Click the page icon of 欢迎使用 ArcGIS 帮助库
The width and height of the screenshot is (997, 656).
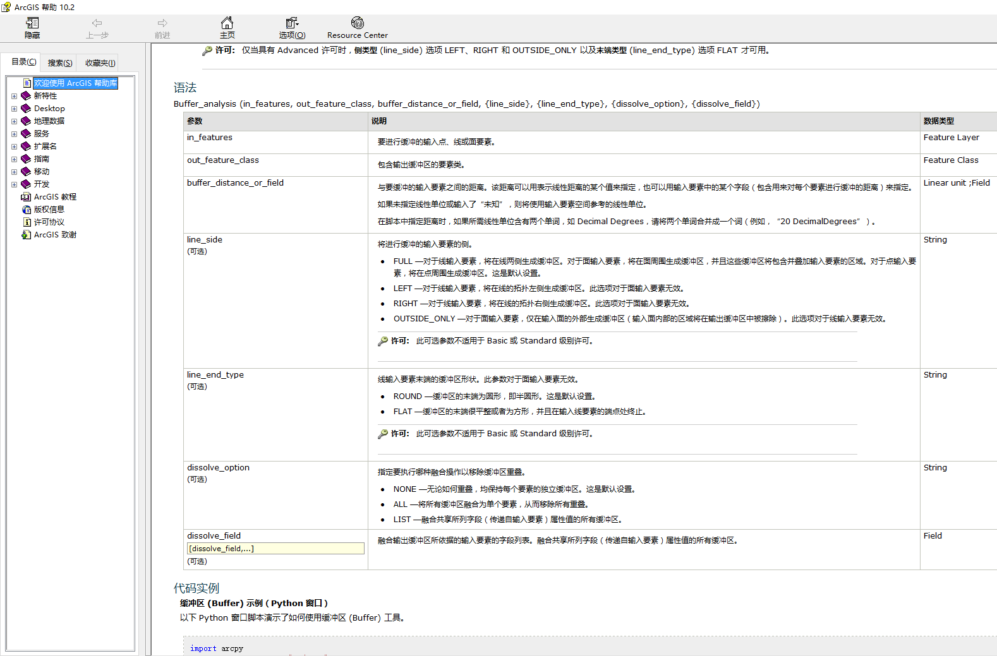(x=27, y=83)
